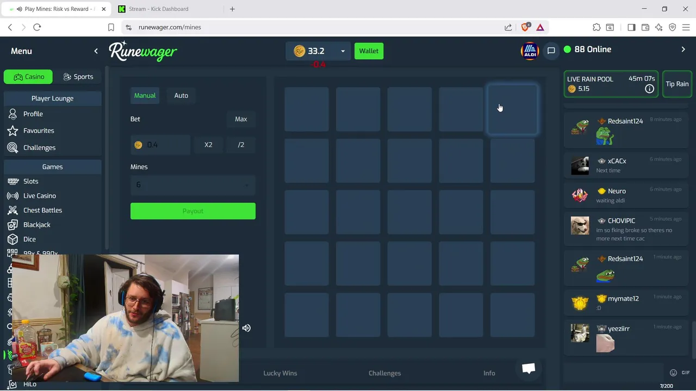
Task: Click the green Payout button
Action: [x=192, y=211]
